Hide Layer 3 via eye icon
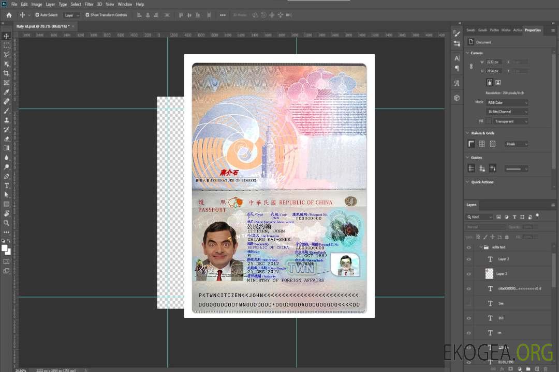Viewport: 559px width, 372px height. pos(469,274)
